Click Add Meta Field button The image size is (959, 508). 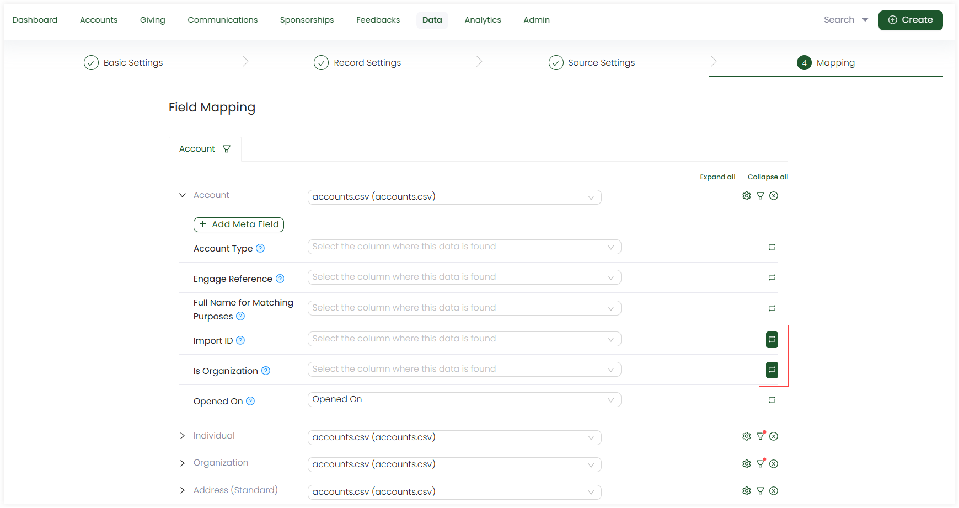[239, 224]
